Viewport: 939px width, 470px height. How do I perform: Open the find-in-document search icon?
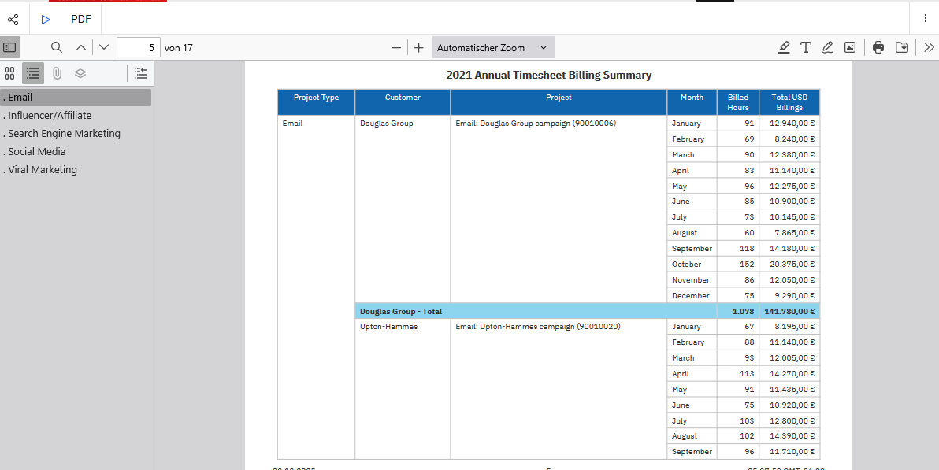(57, 47)
